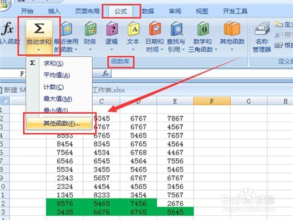Switch to the Data (数据) tab

tap(148, 11)
